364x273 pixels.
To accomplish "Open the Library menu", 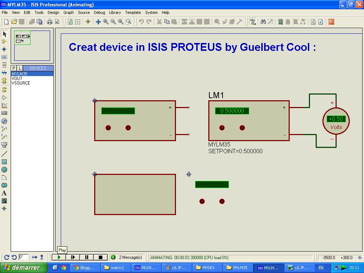I will [x=115, y=12].
